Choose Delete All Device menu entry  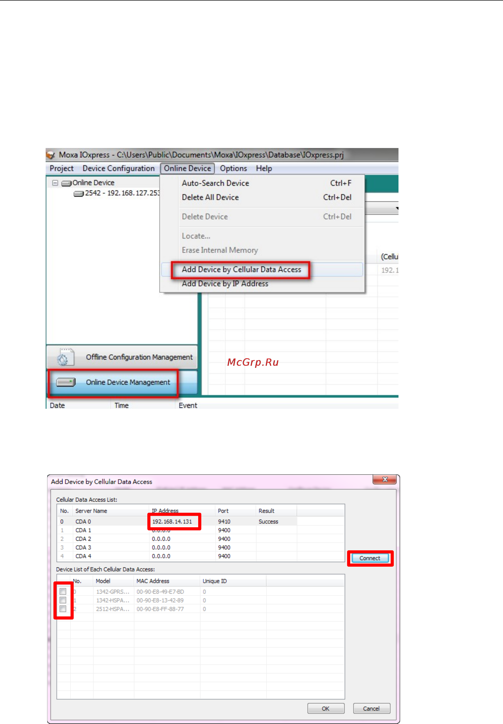262,198
